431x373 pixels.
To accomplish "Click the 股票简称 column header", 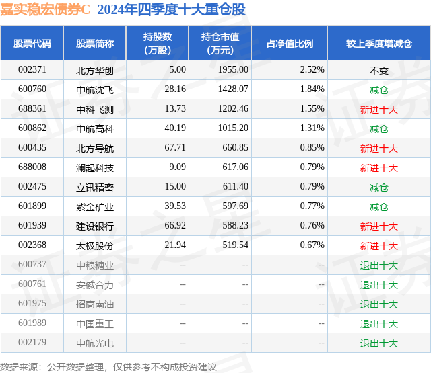I will point(95,43).
